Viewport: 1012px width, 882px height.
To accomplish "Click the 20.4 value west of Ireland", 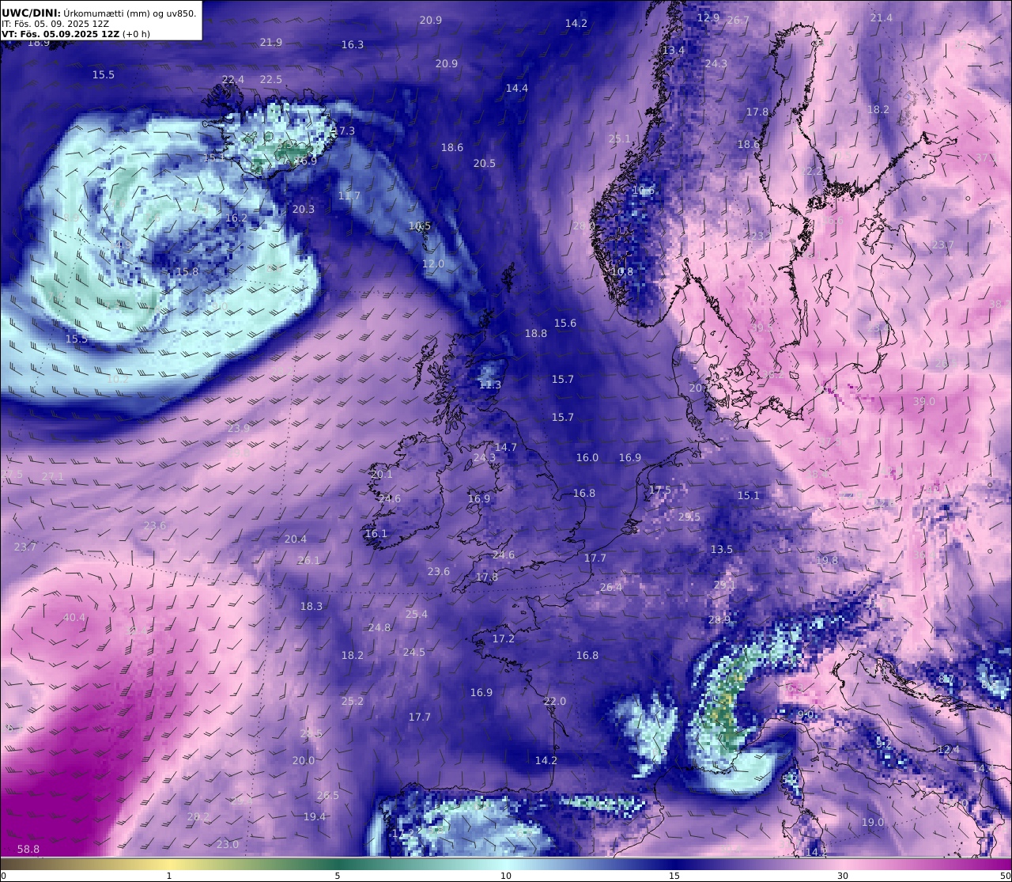I will click(x=296, y=539).
